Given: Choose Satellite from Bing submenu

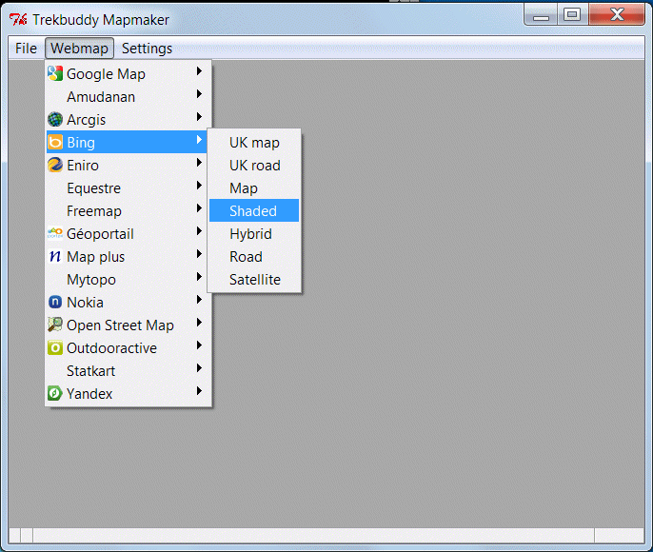Looking at the screenshot, I should [x=254, y=280].
